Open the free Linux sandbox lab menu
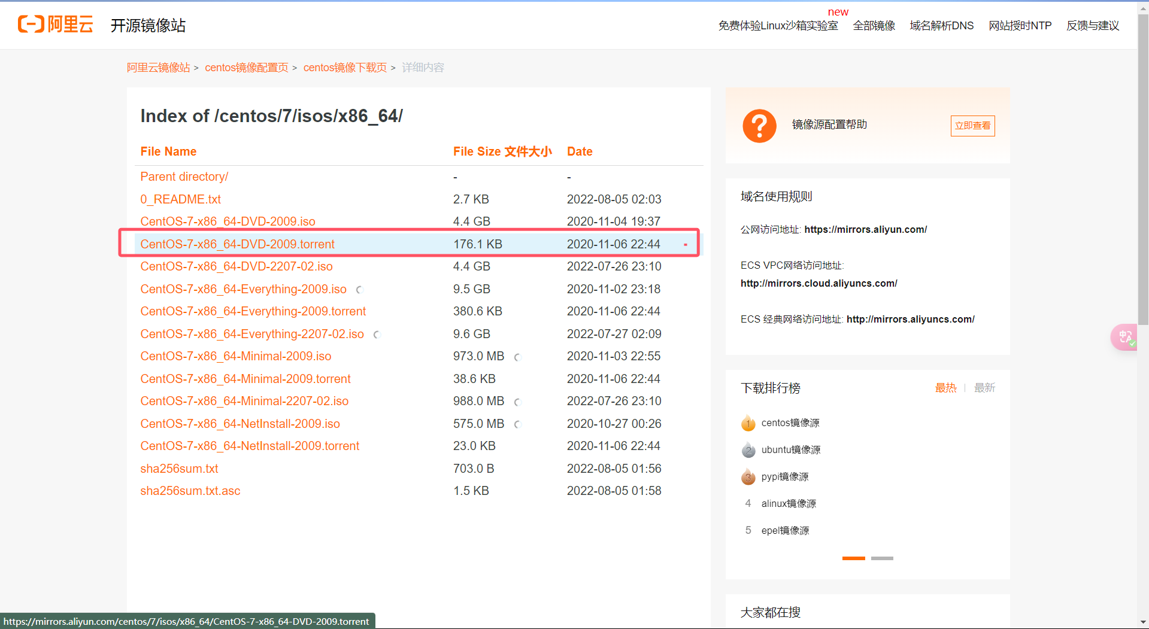1149x629 pixels. click(778, 26)
